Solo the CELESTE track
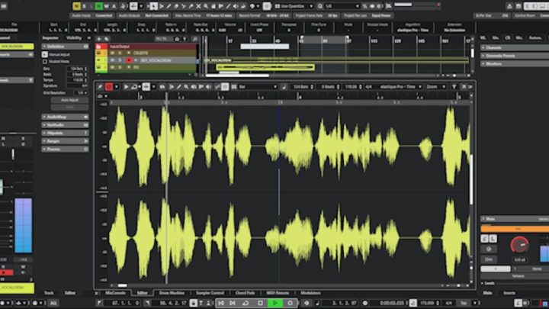The height and width of the screenshot is (309, 549). 120,53
